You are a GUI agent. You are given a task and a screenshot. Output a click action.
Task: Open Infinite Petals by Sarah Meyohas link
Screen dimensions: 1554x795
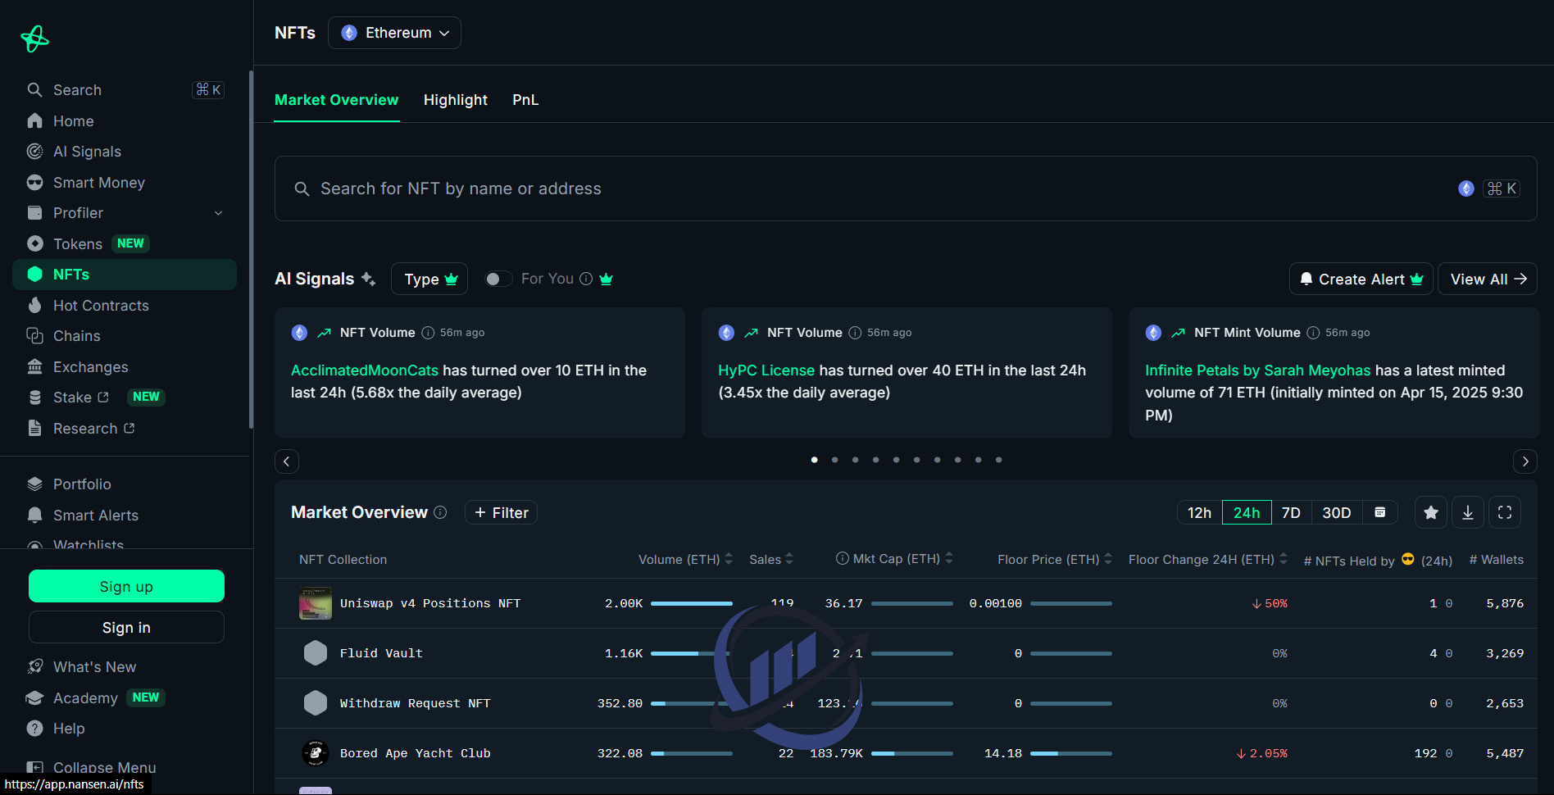tap(1257, 370)
